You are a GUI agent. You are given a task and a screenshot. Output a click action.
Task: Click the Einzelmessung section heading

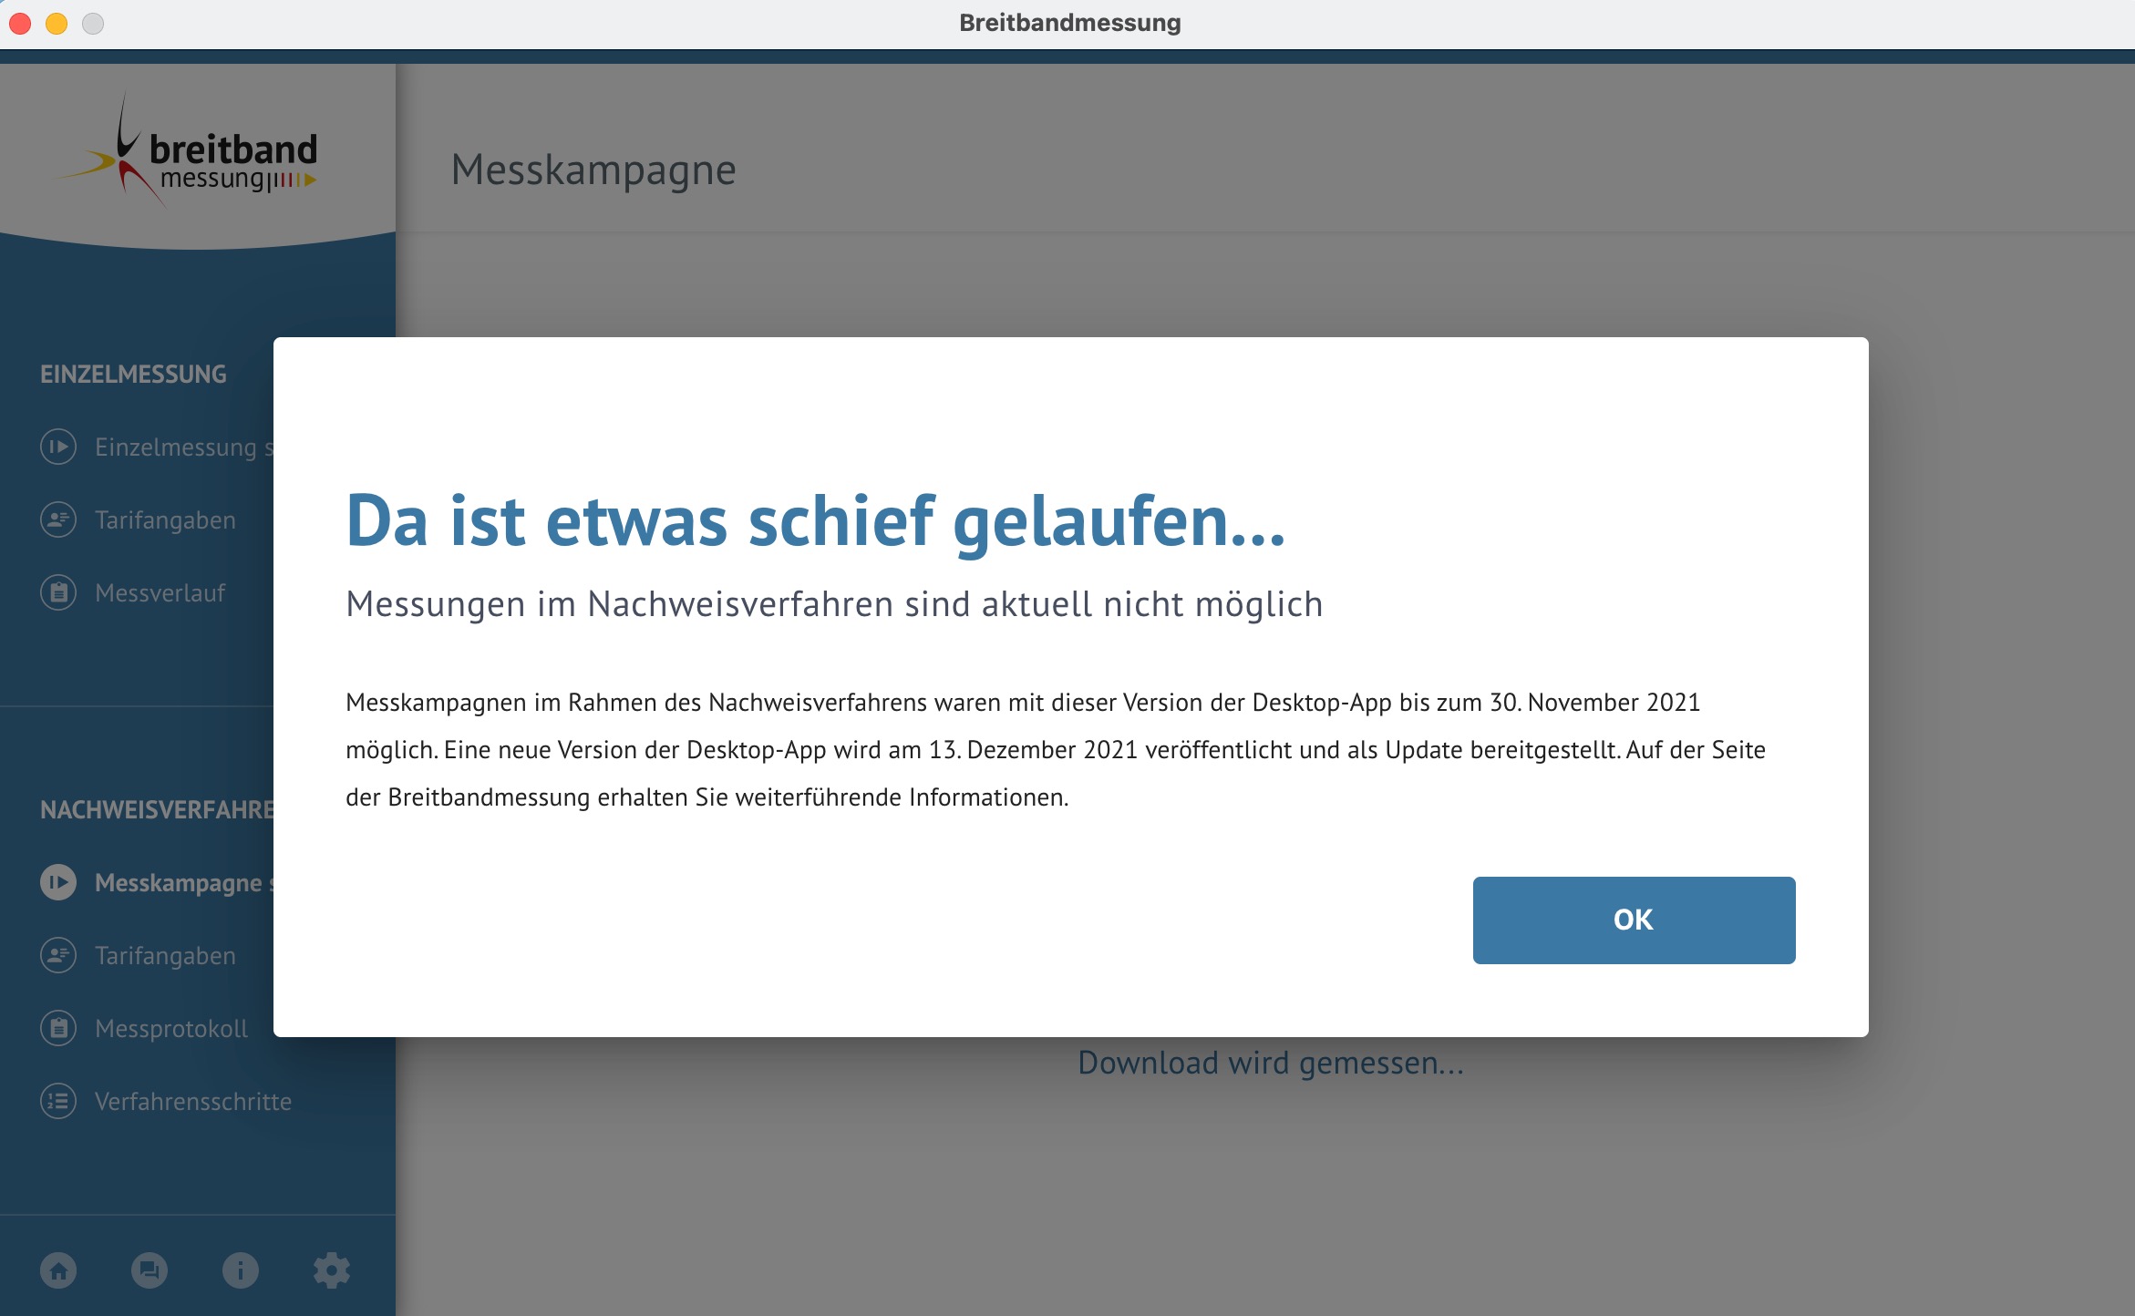click(133, 374)
